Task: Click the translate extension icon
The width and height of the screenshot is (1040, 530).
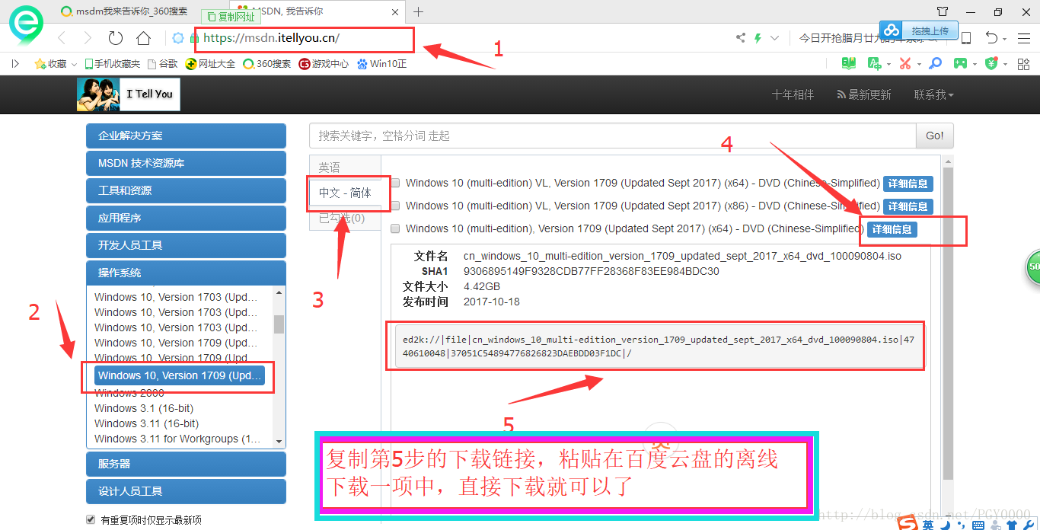Action: pos(874,63)
